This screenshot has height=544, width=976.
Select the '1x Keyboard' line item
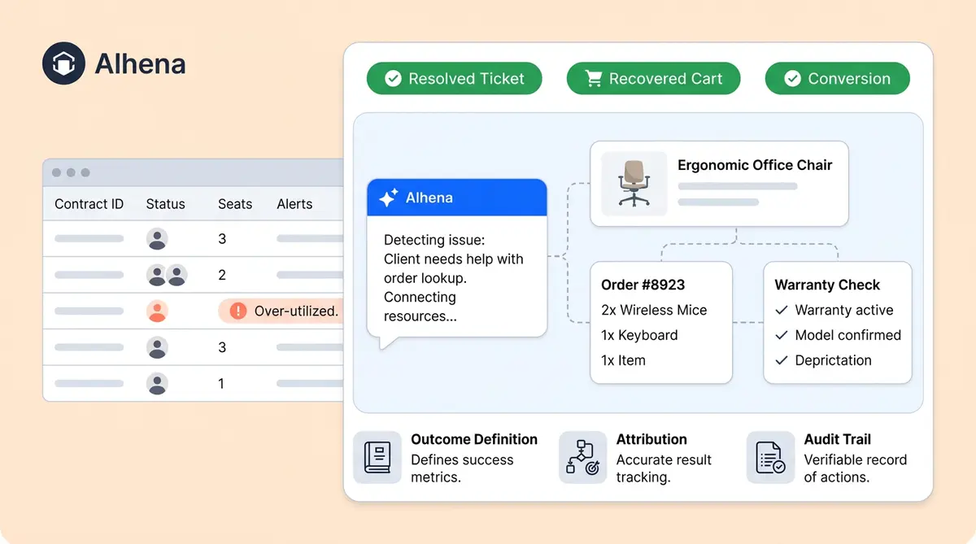pyautogui.click(x=639, y=335)
